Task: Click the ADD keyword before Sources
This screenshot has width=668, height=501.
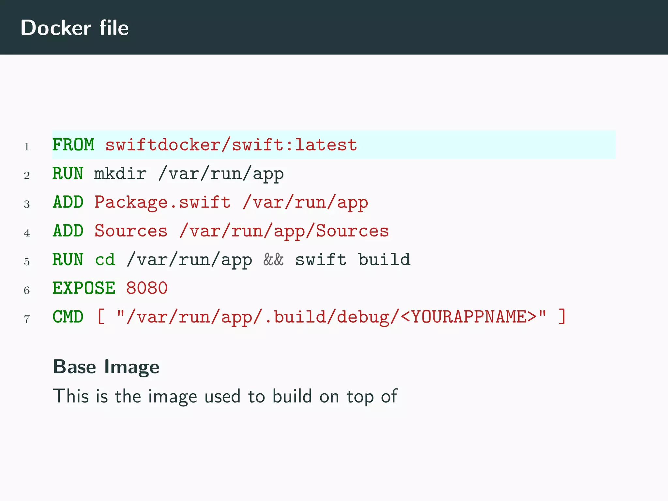Action: pyautogui.click(x=68, y=231)
